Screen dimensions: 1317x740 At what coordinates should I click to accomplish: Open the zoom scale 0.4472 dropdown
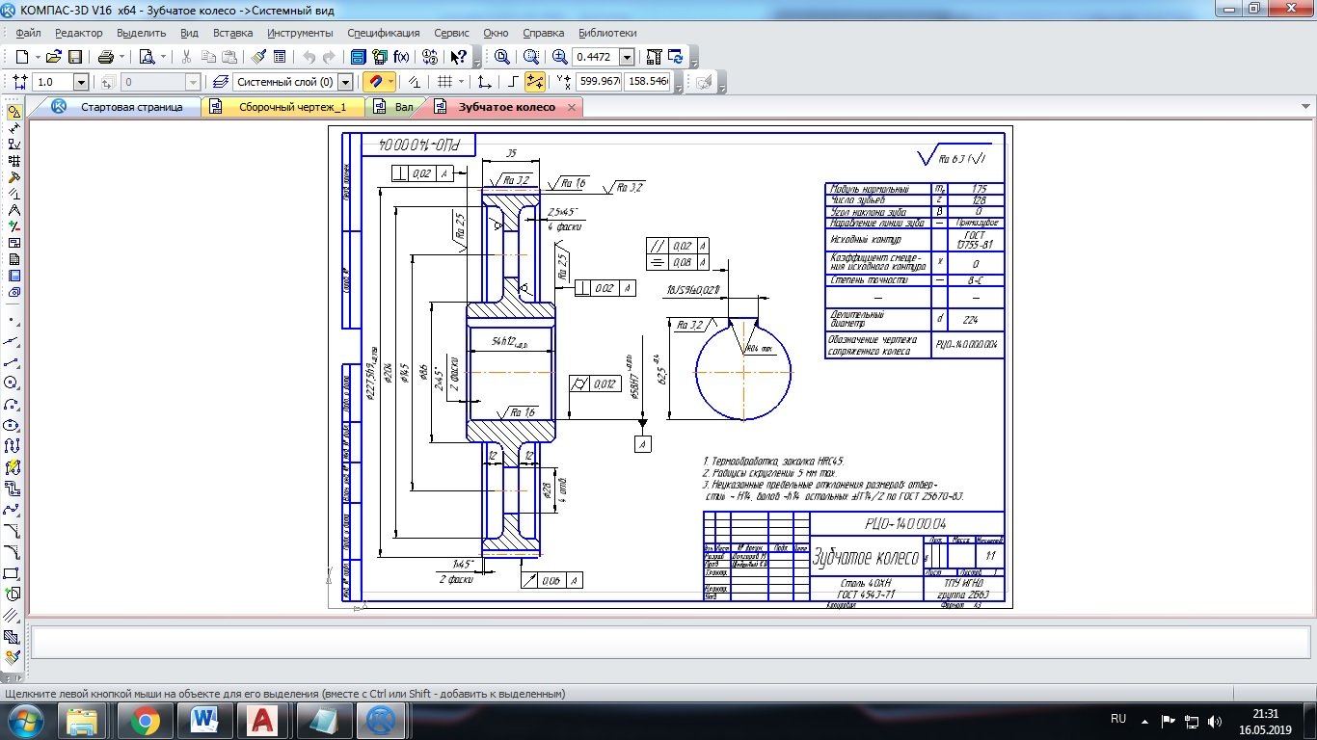[x=627, y=57]
